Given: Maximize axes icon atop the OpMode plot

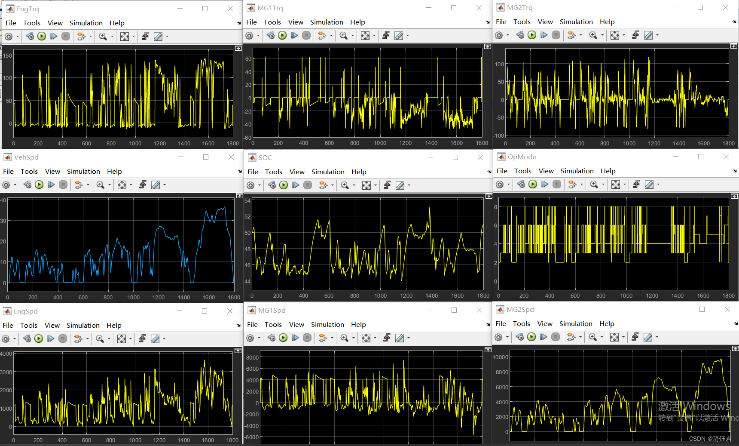Looking at the screenshot, I should coord(734,196).
